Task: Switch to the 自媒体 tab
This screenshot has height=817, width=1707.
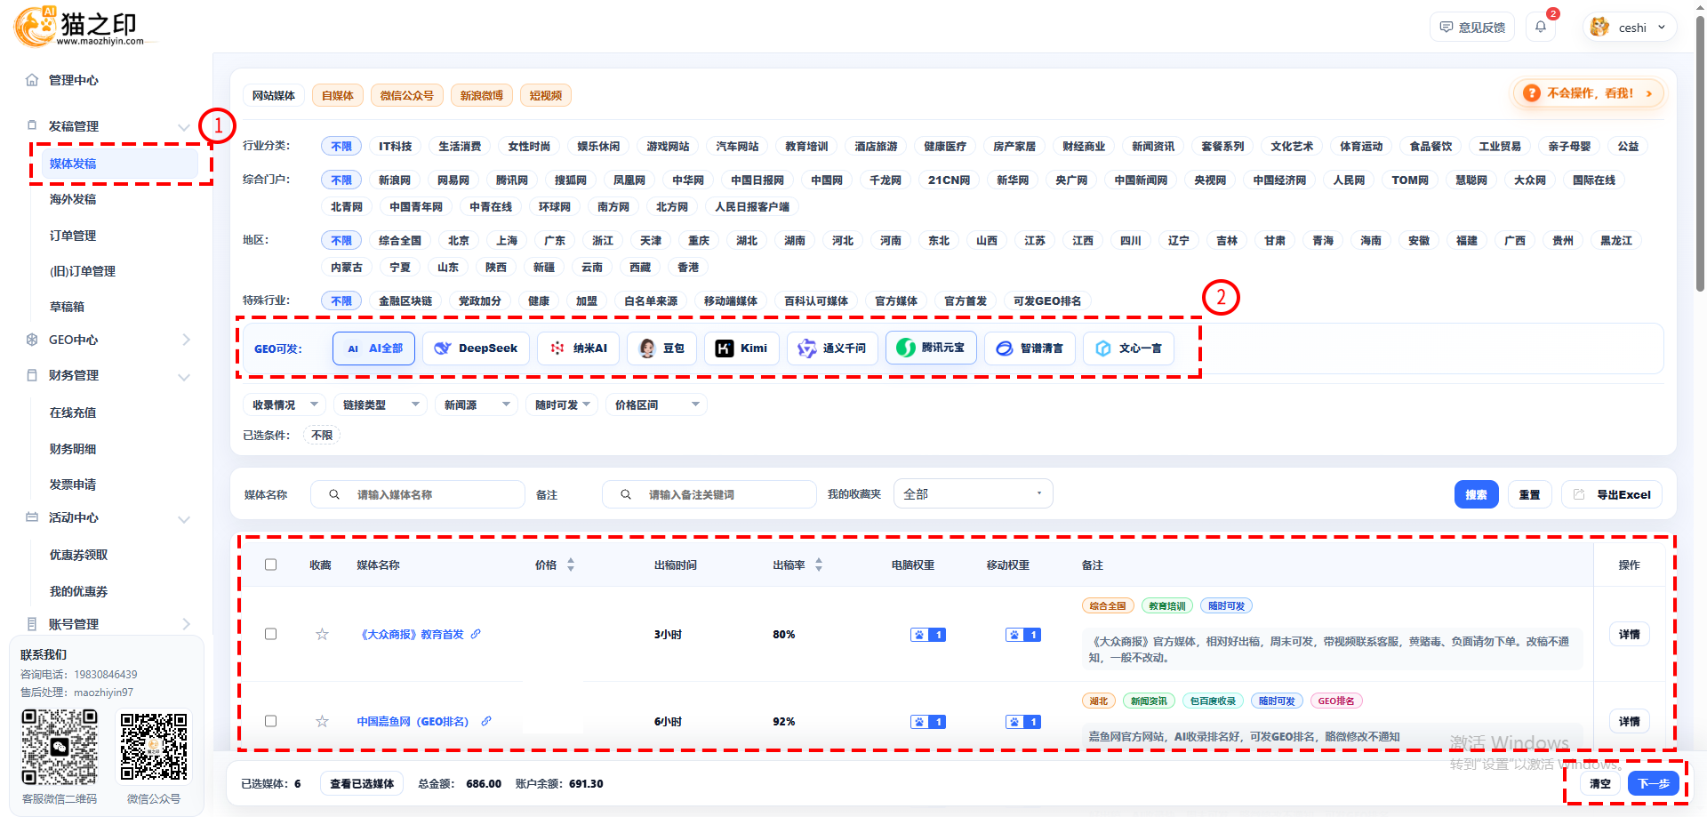Action: coord(338,95)
